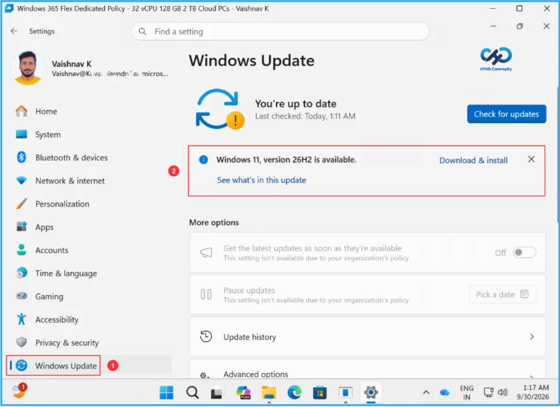Open the OneDrive cloud tray icon
The width and height of the screenshot is (560, 407).
445,393
